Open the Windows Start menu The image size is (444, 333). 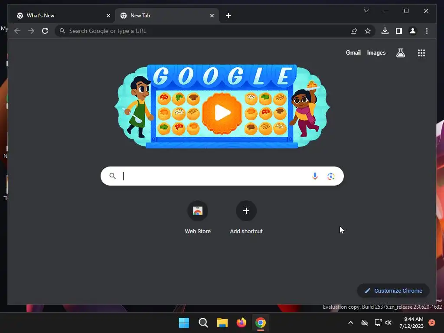coord(184,323)
